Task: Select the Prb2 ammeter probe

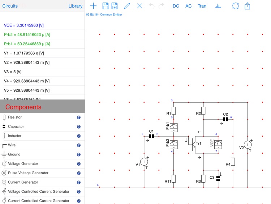Action: (x=174, y=145)
